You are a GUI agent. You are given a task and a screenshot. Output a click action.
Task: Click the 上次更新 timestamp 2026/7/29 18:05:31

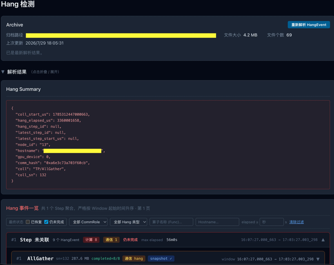coord(45,43)
